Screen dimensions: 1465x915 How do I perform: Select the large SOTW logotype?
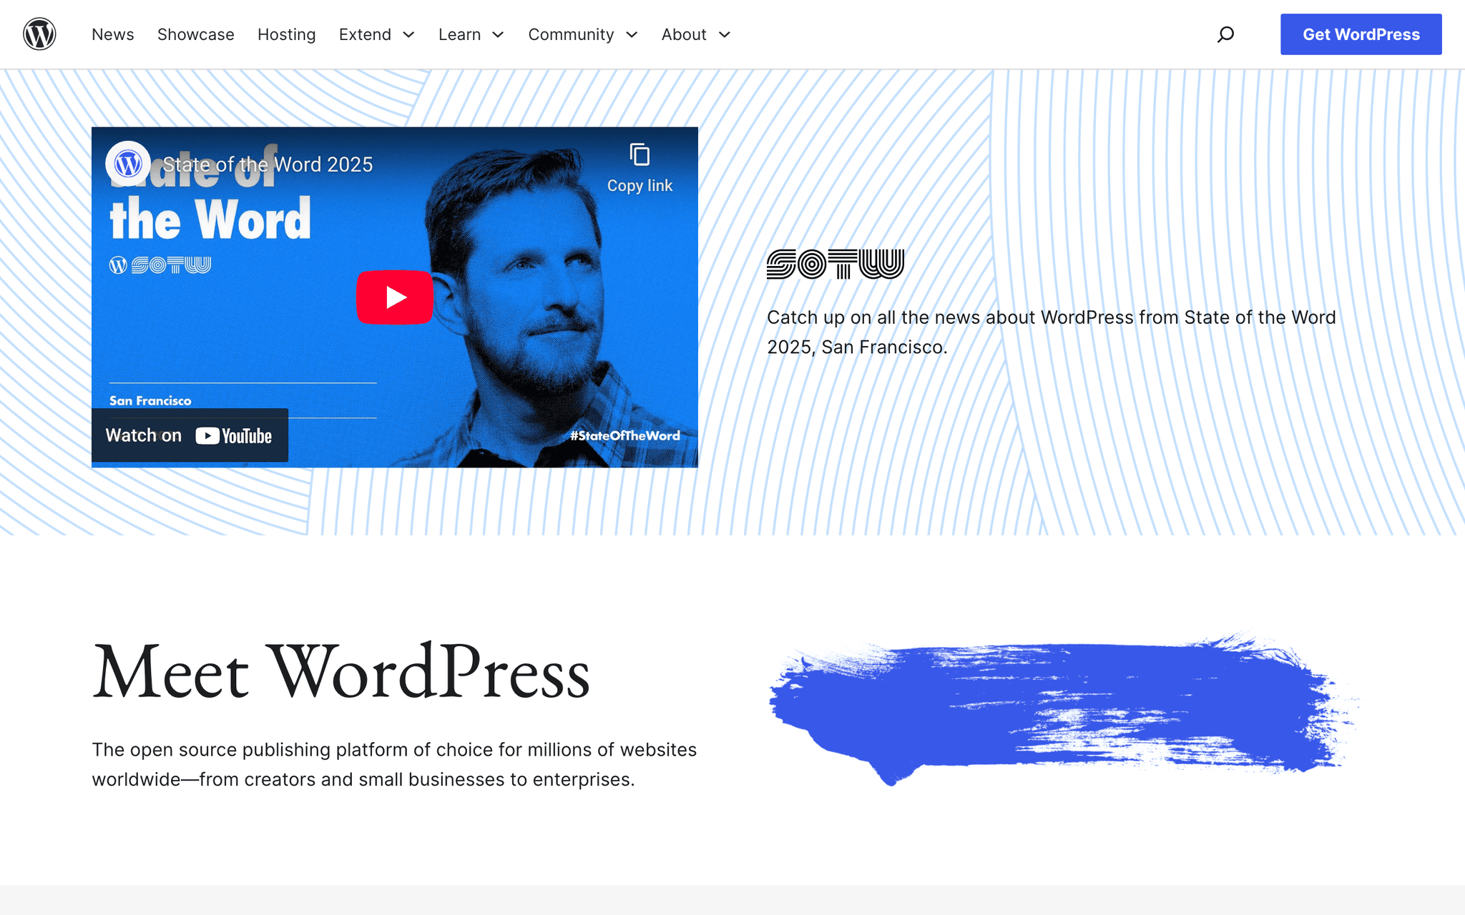(836, 262)
